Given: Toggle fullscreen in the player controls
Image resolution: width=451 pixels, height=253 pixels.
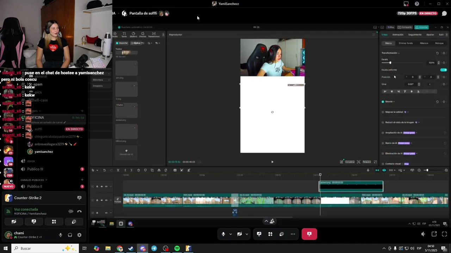Looking at the screenshot, I should pyautogui.click(x=375, y=162).
